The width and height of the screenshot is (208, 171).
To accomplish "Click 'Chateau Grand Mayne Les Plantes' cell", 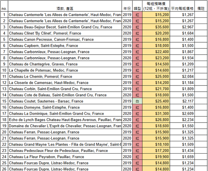I will click(65, 144).
